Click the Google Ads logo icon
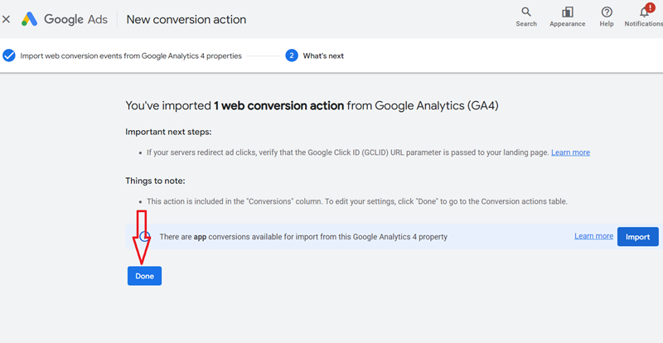 point(30,19)
